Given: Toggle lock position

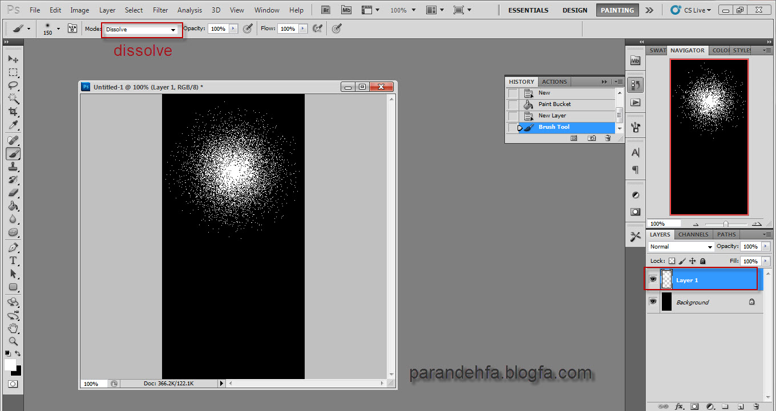Looking at the screenshot, I should click(x=692, y=261).
